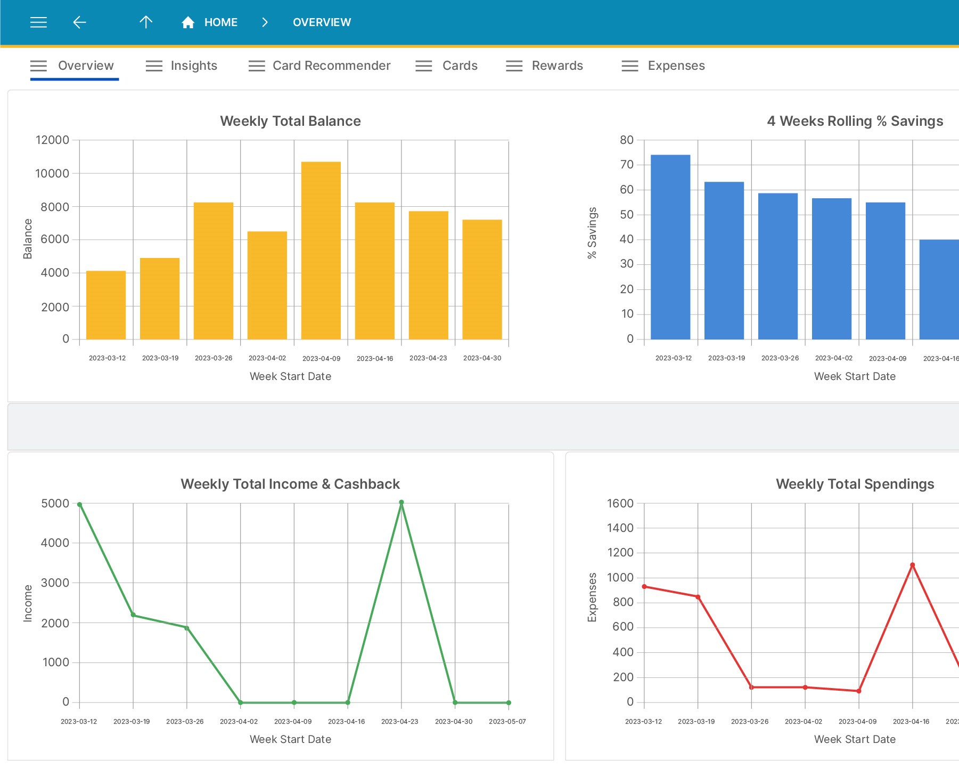959x768 pixels.
Task: Go to the Expenses tab
Action: click(676, 66)
